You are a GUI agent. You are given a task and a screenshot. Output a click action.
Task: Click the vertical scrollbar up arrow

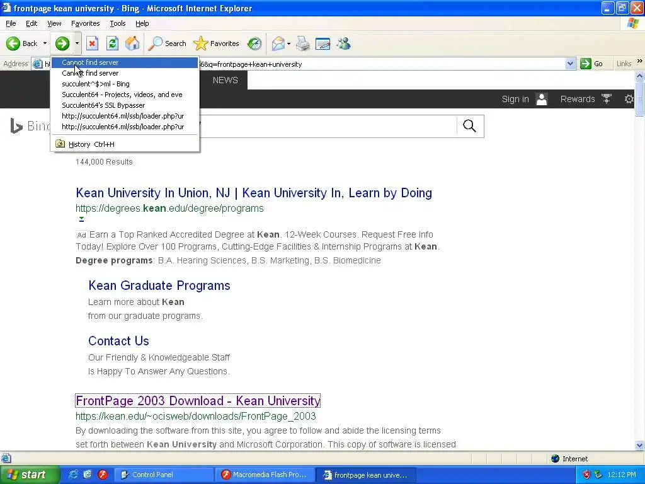[640, 76]
